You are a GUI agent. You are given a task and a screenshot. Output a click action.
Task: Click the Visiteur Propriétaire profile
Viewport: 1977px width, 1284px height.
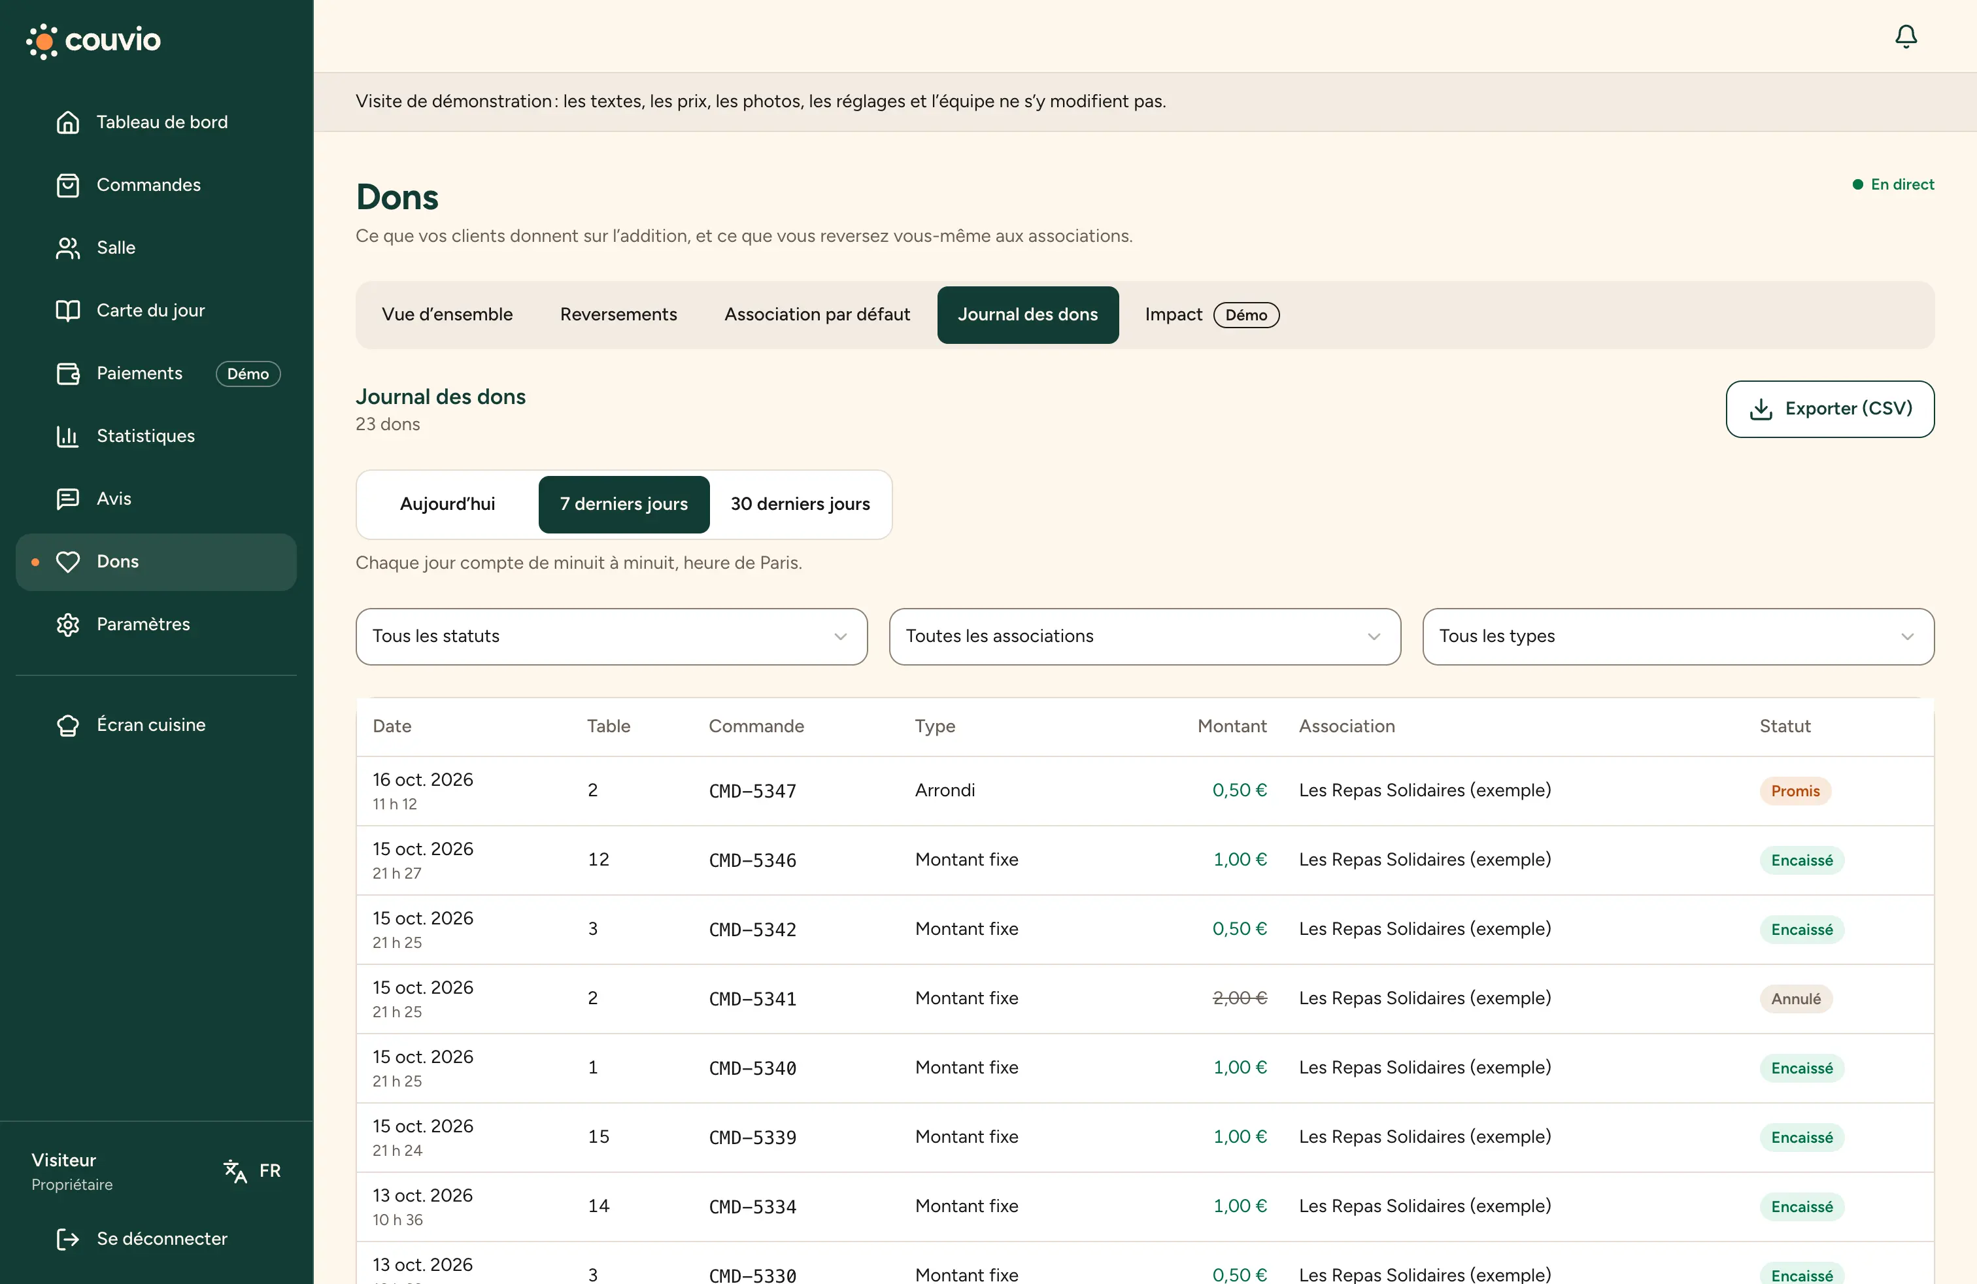click(x=73, y=1171)
